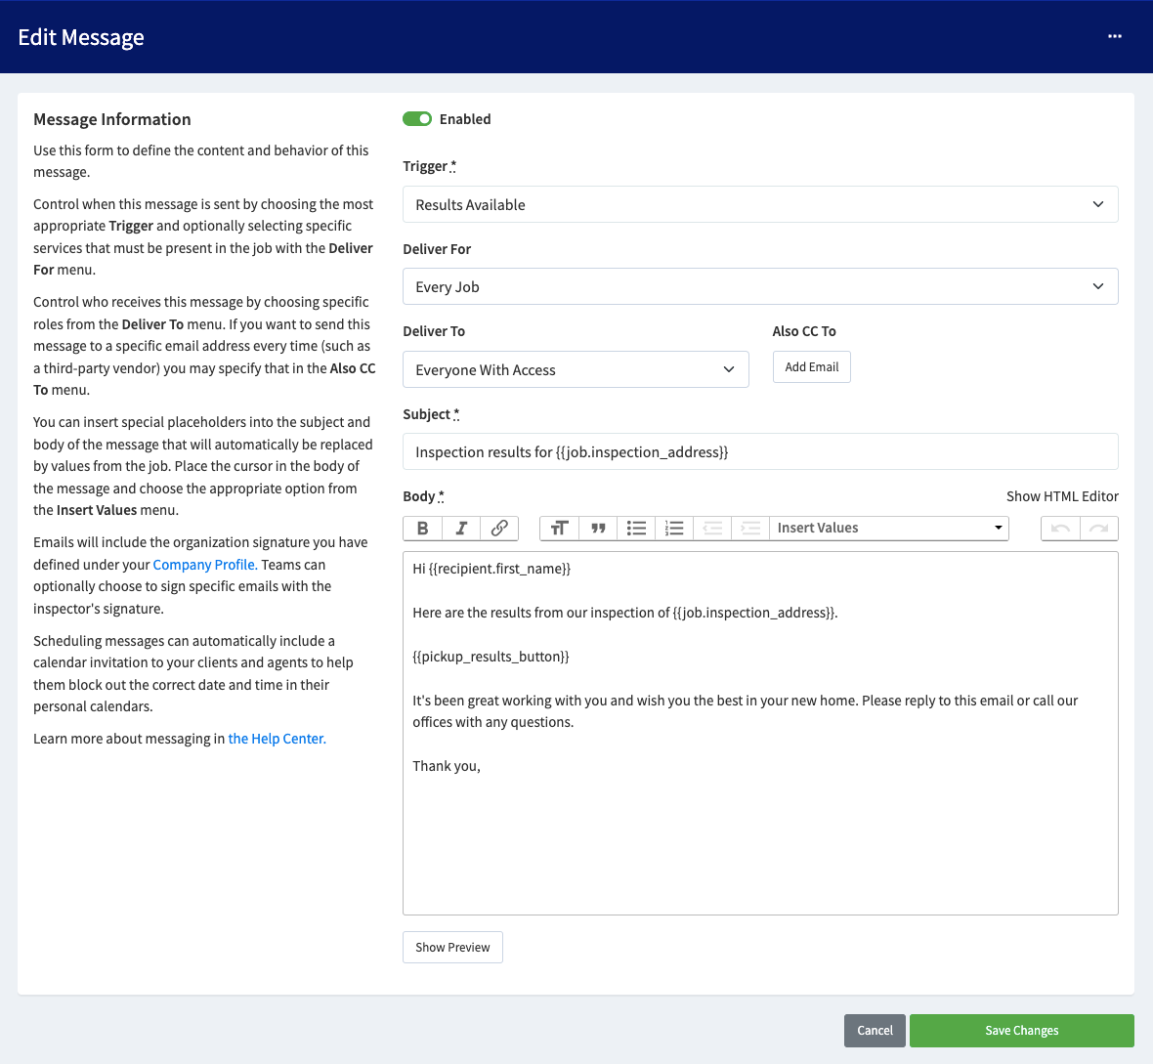1153x1064 pixels.
Task: Click the undo arrow in the editor
Action: click(1060, 529)
